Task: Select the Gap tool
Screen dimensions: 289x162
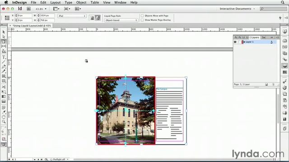Action: (x=4, y=46)
